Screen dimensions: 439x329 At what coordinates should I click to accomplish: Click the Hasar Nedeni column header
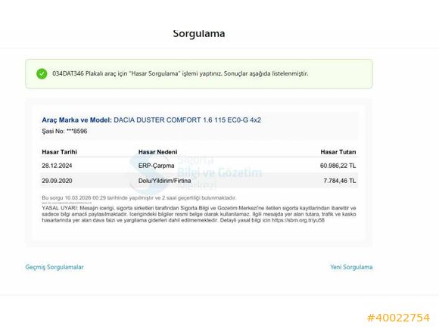pos(157,152)
